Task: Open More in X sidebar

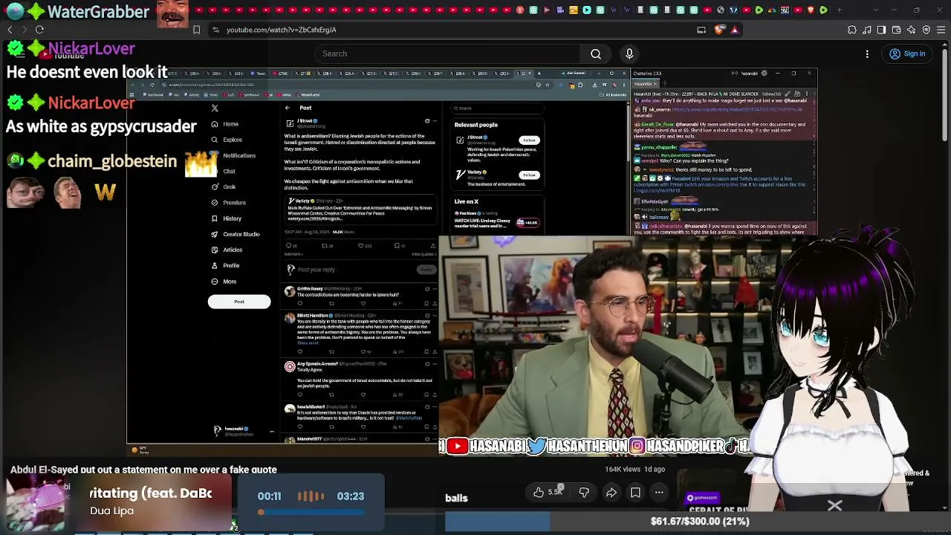Action: tap(224, 282)
